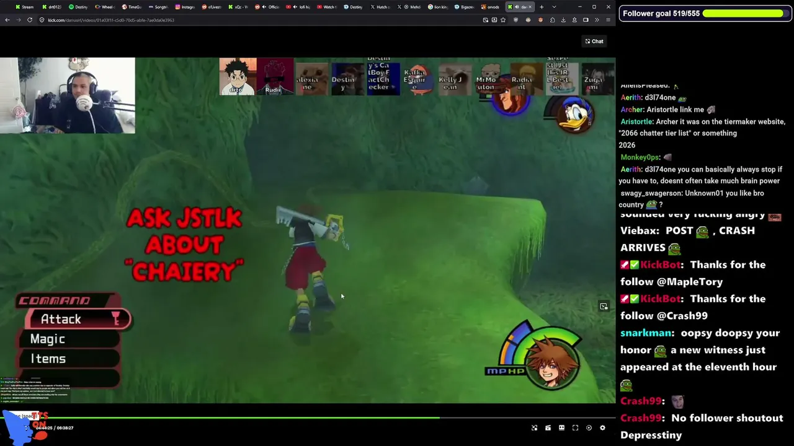The height and width of the screenshot is (446, 794).
Task: Switch to the Wheel tab
Action: point(105,7)
